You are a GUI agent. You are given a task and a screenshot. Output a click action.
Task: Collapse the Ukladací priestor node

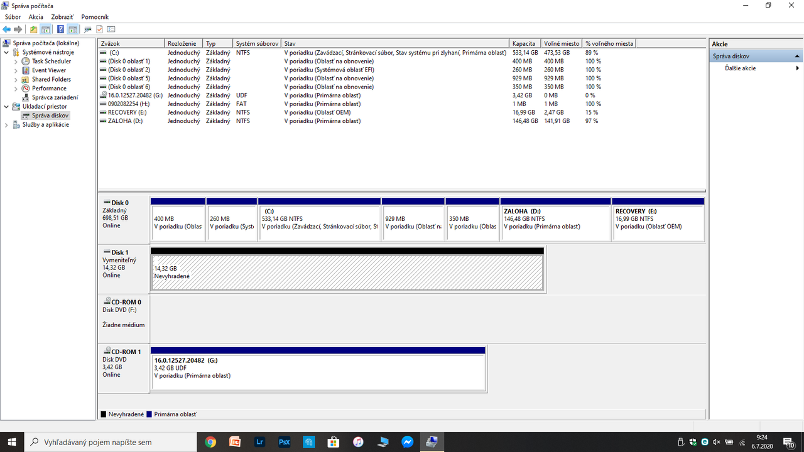click(7, 107)
